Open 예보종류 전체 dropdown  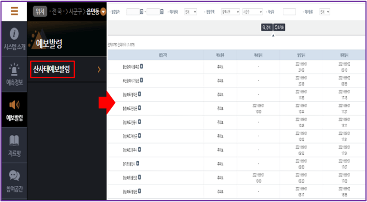[x=325, y=12]
